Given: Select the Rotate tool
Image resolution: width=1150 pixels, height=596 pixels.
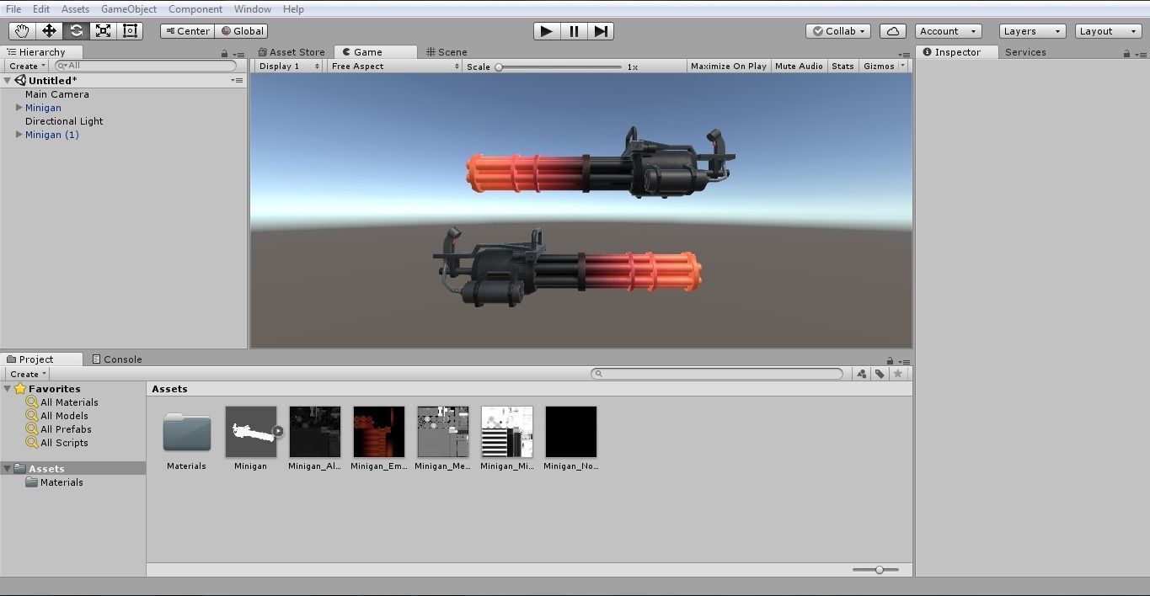Looking at the screenshot, I should click(x=76, y=31).
